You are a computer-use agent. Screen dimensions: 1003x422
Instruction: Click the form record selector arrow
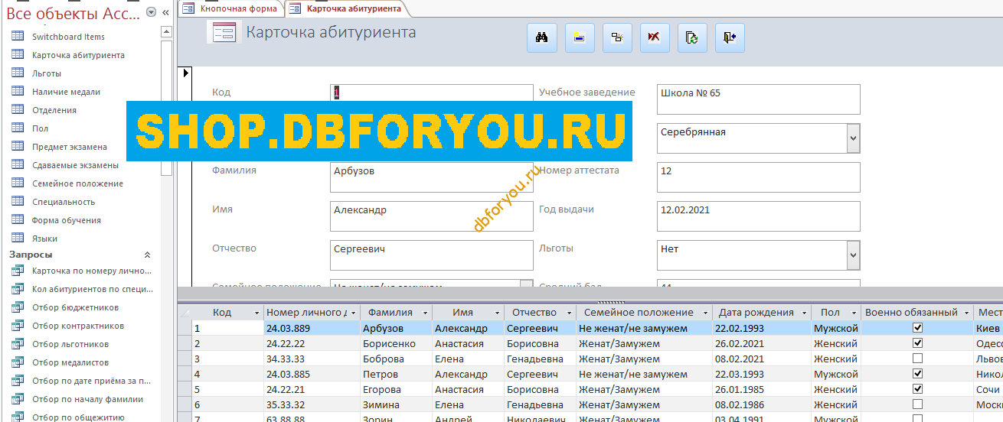click(184, 73)
